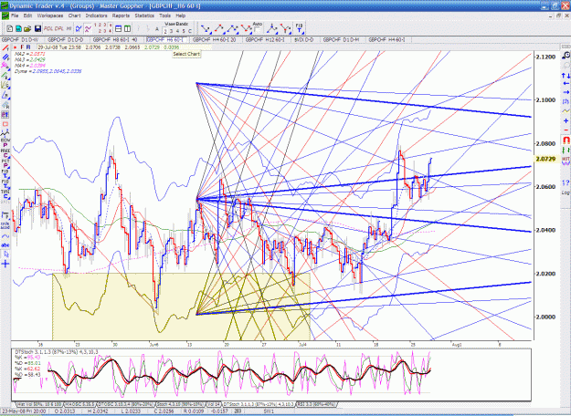The width and height of the screenshot is (571, 416).
Task: Click the vertical split window icon
Action: coord(127,28)
